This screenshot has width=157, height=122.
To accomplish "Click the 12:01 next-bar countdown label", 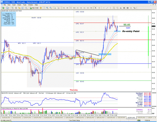I will coord(128,28).
